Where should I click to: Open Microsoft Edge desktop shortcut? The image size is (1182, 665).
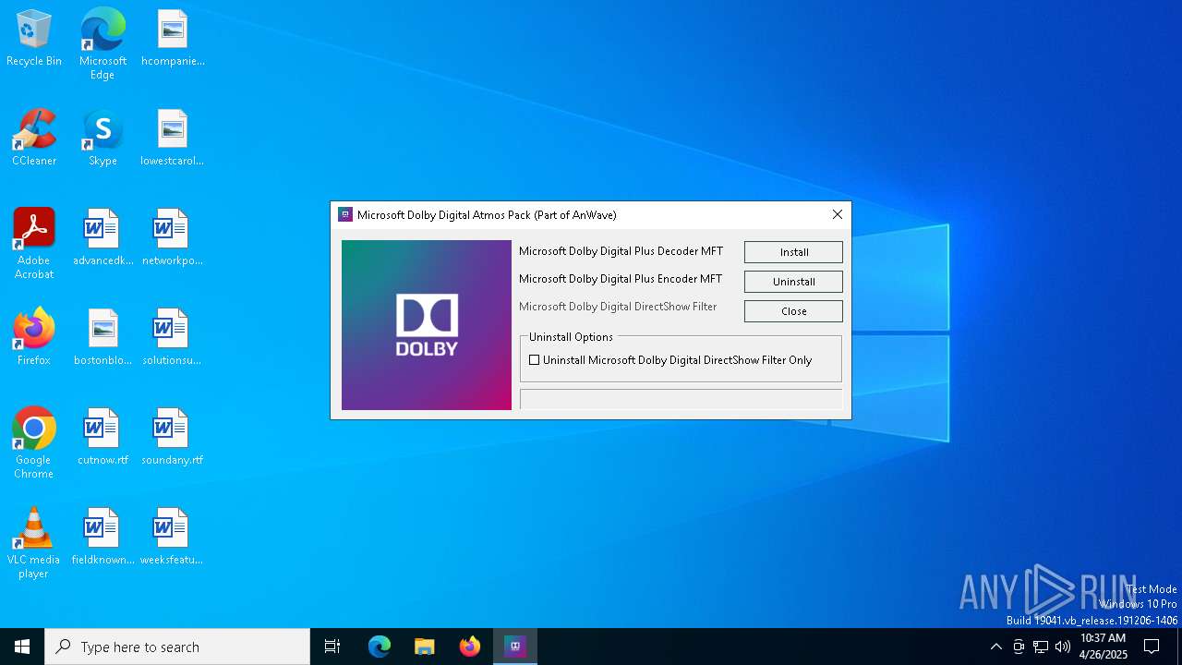(x=103, y=44)
